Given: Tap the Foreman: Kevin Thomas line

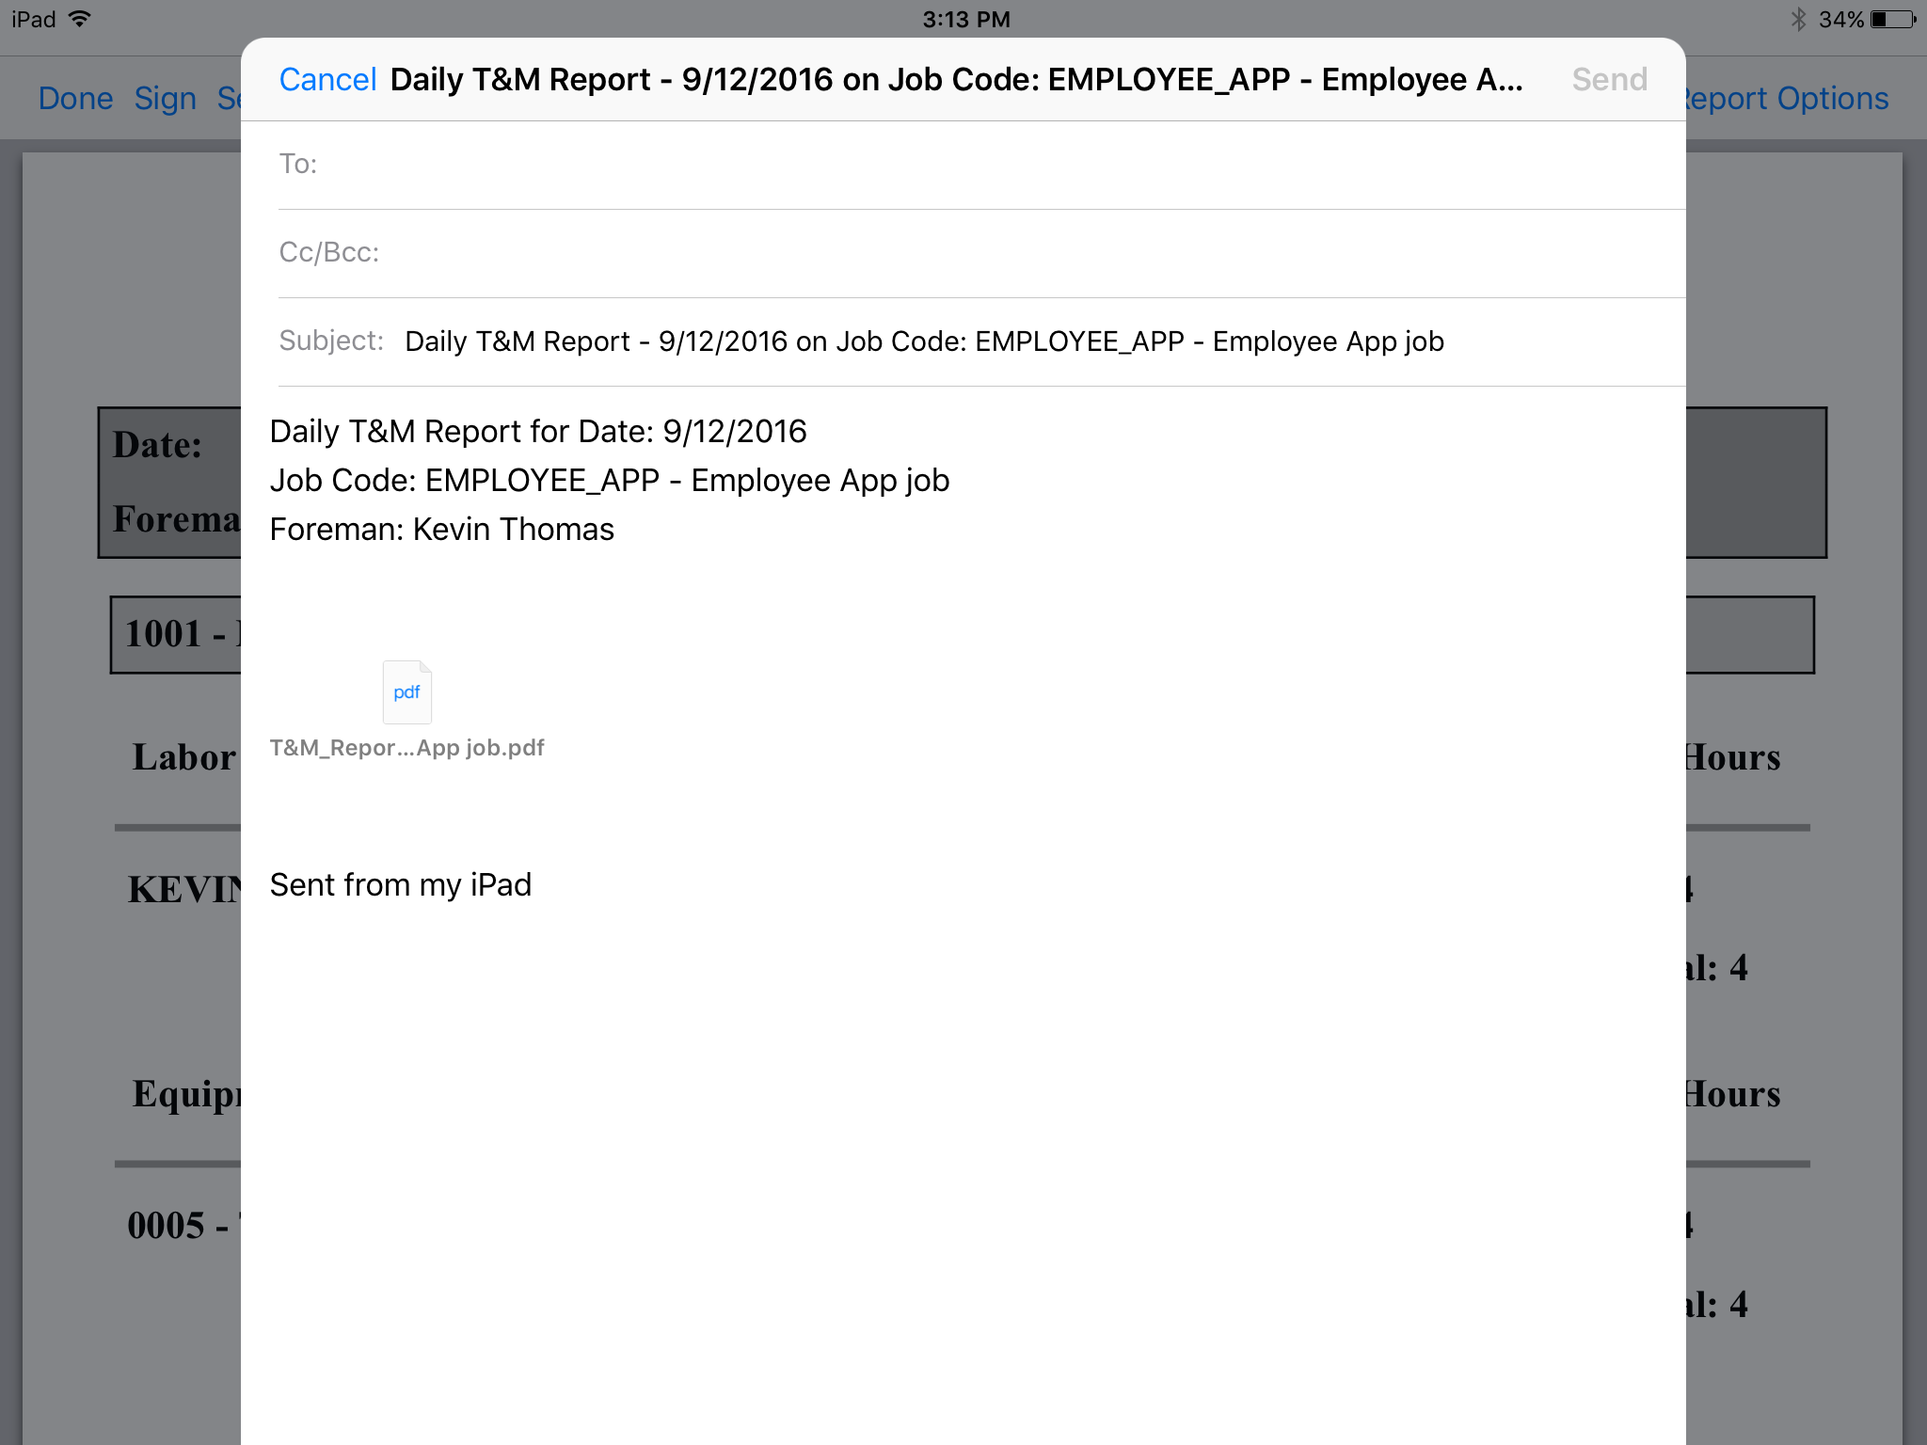Looking at the screenshot, I should tap(441, 529).
